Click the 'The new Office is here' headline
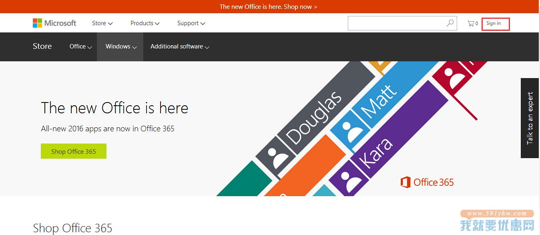This screenshot has width=540, height=235. (x=114, y=108)
